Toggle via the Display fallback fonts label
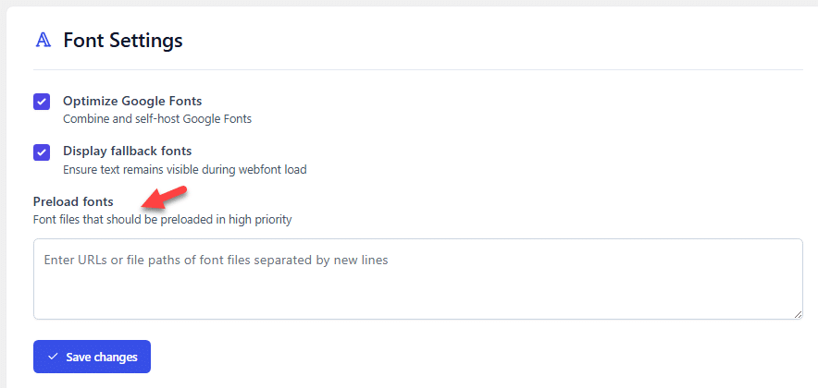818x388 pixels. [128, 151]
